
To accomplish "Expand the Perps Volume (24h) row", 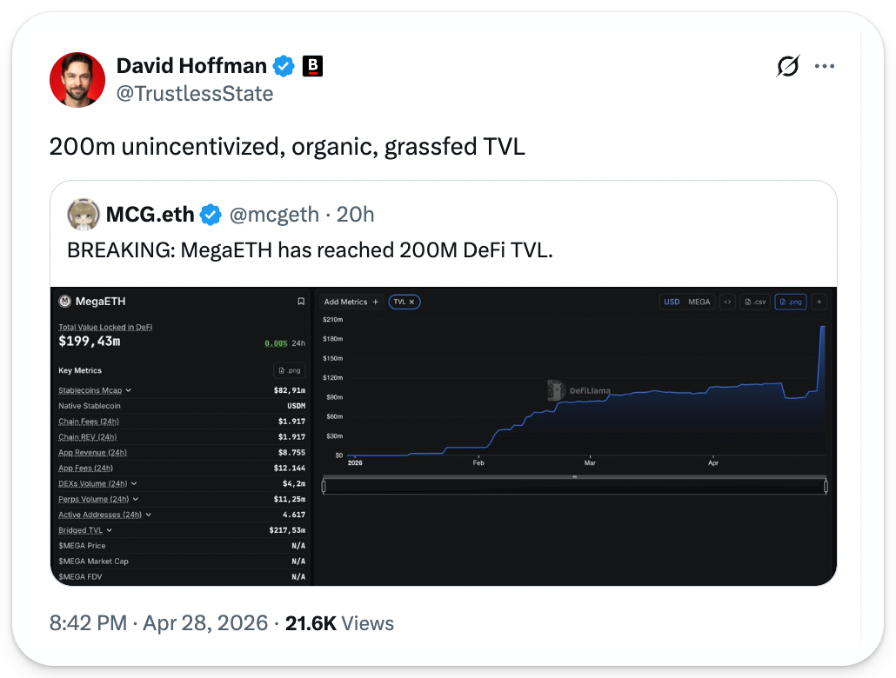I will (137, 499).
